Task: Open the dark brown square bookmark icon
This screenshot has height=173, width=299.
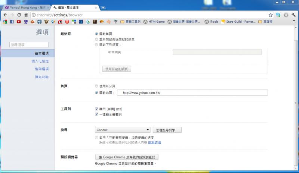Action: [x=95, y=22]
